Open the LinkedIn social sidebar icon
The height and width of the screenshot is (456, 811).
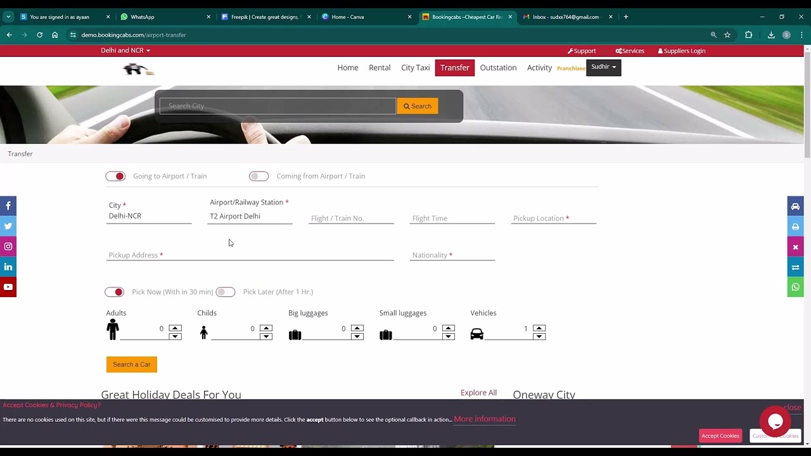(8, 267)
